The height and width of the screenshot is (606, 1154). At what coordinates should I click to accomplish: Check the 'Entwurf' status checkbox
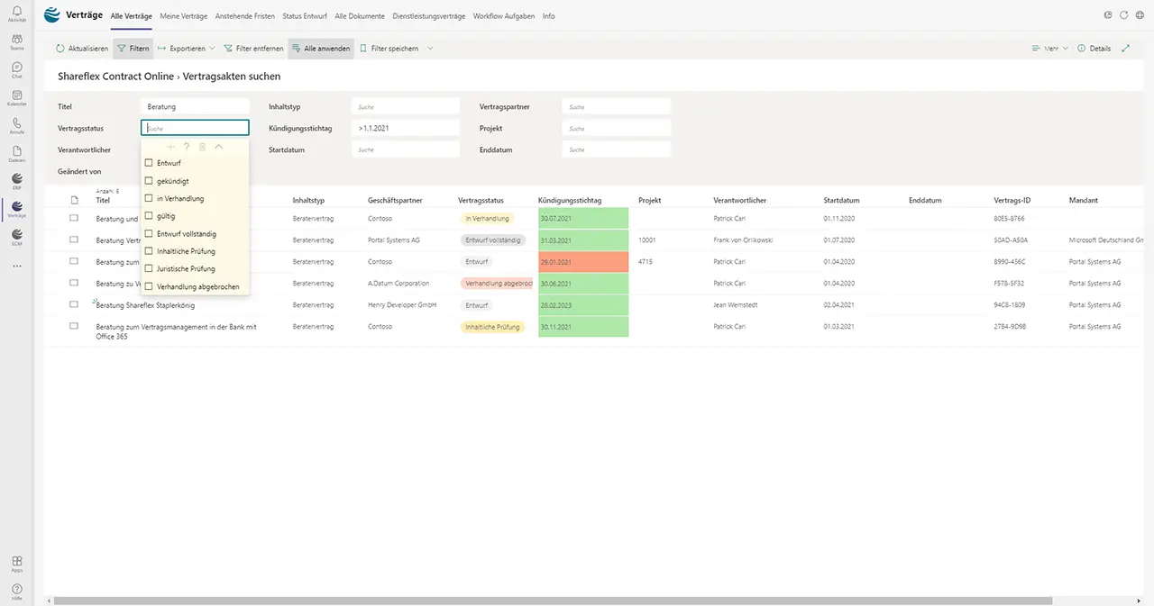149,163
